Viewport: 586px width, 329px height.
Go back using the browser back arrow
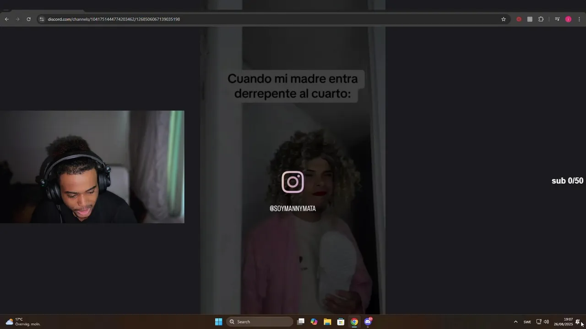[6, 19]
